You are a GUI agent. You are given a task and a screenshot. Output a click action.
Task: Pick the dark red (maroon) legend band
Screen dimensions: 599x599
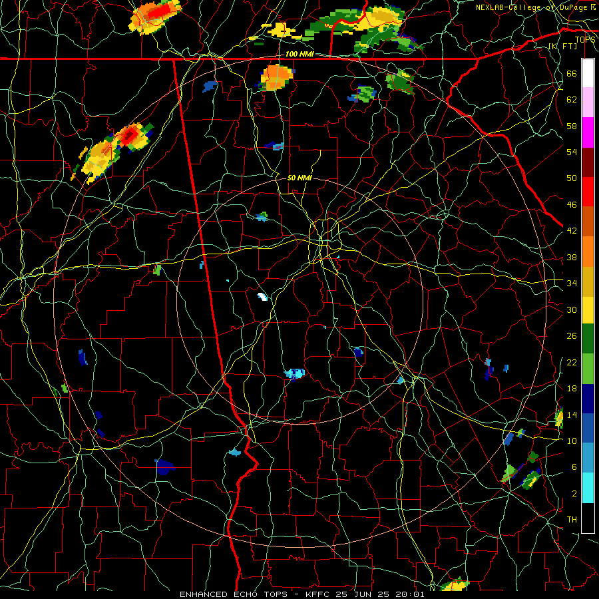point(588,162)
